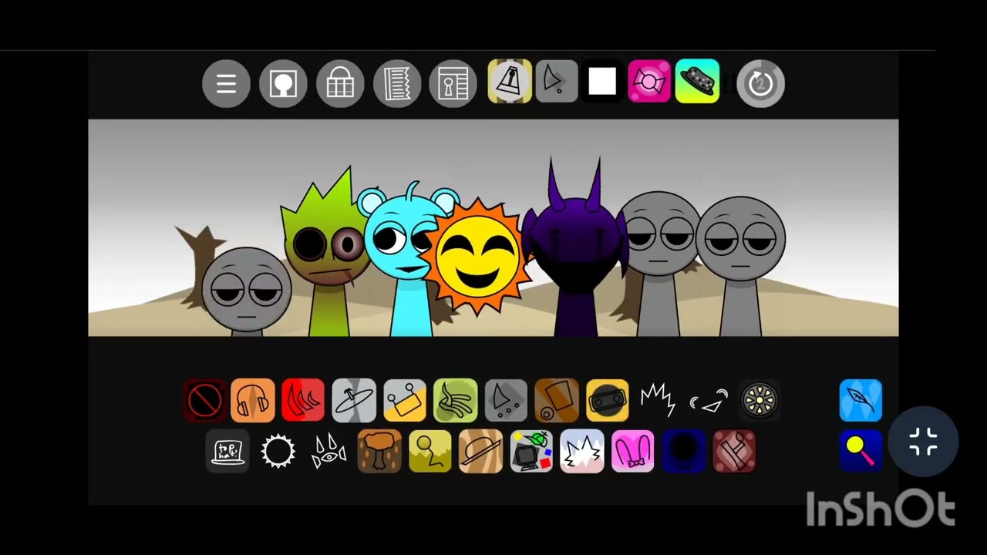Viewport: 987px width, 555px height.
Task: Pick the eye with spikes icon
Action: 328,451
